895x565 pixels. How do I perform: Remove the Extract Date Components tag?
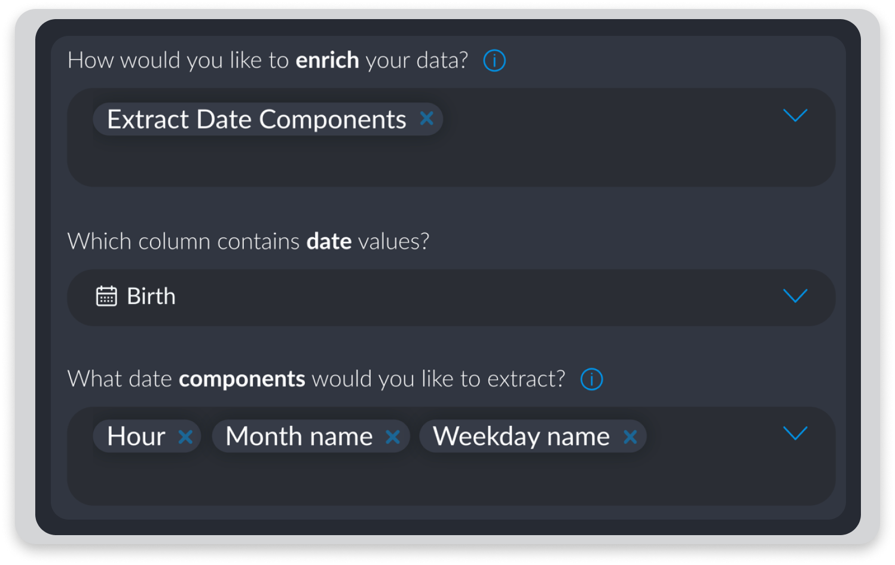(427, 118)
